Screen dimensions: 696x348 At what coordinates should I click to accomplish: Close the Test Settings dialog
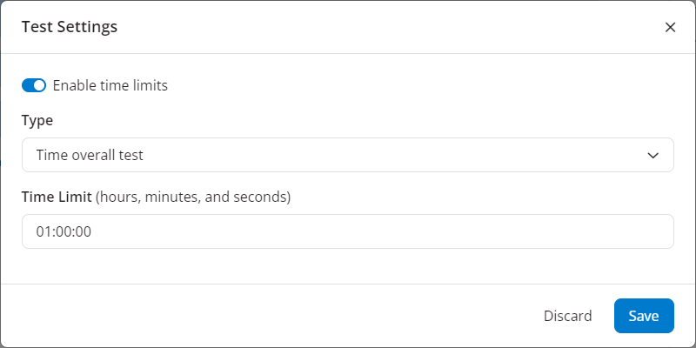(670, 27)
